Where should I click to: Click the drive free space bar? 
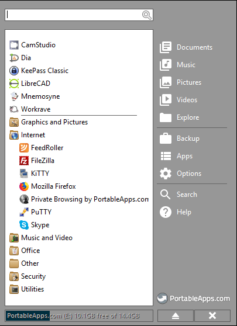click(x=79, y=316)
